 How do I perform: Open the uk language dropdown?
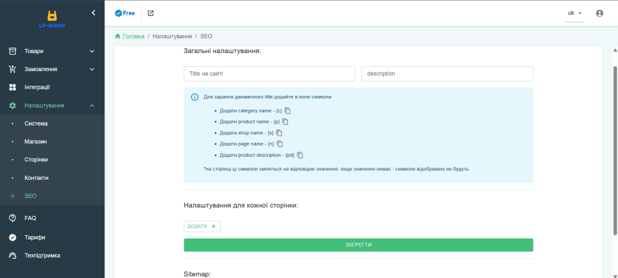click(x=573, y=13)
